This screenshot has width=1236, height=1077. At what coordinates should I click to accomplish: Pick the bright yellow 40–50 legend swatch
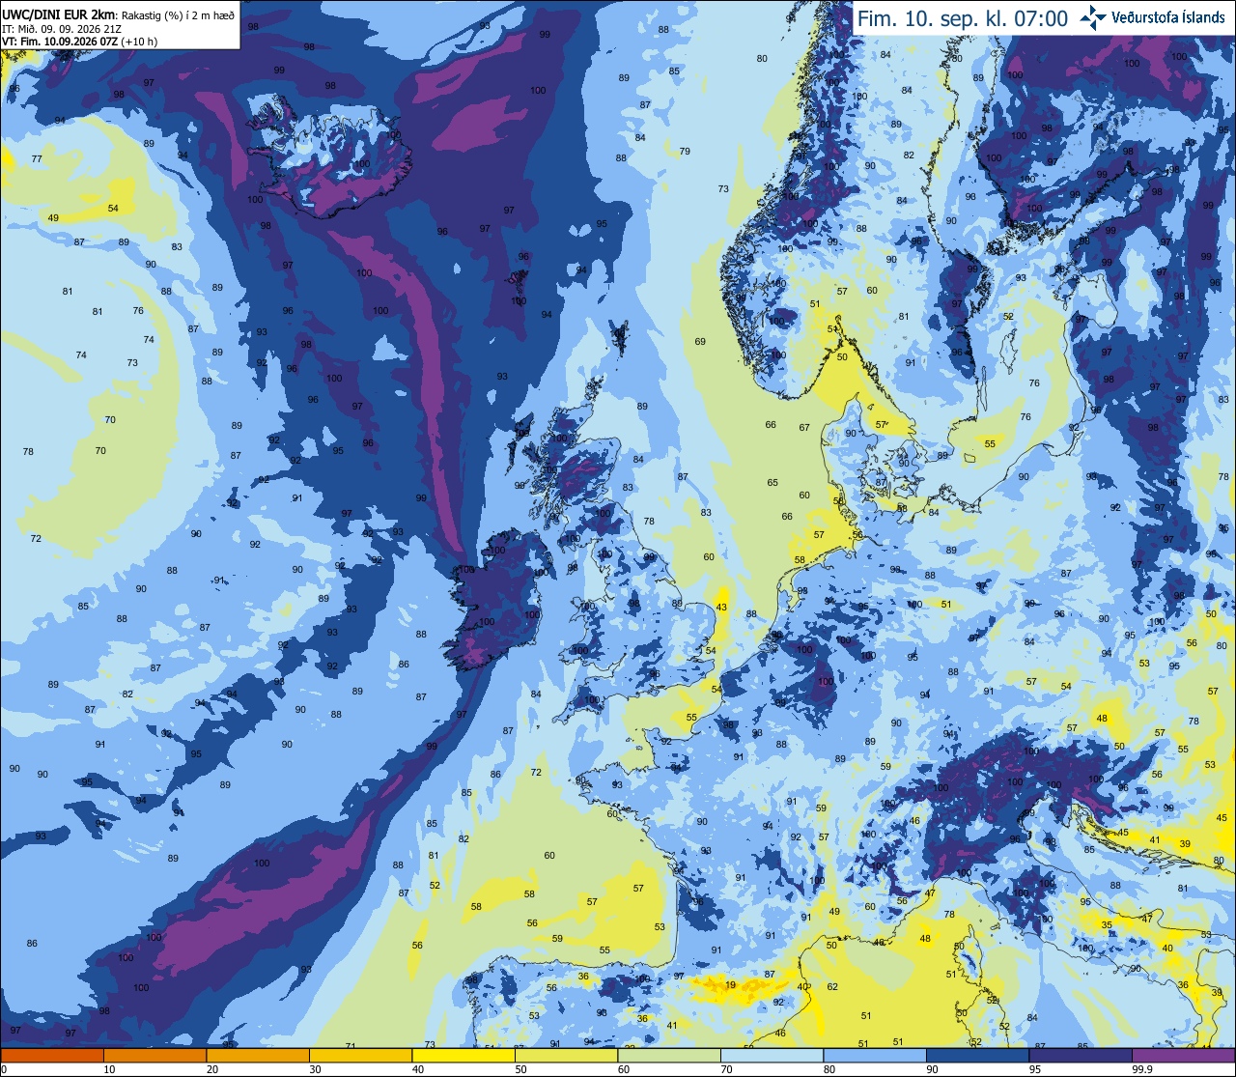pyautogui.click(x=463, y=1055)
